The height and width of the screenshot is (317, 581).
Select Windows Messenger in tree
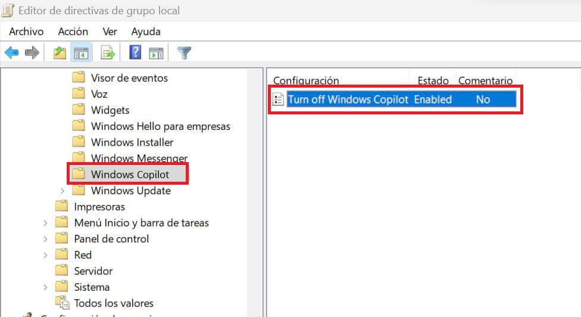click(139, 158)
